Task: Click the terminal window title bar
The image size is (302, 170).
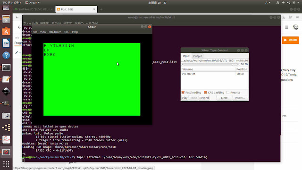Action: (x=151, y=17)
